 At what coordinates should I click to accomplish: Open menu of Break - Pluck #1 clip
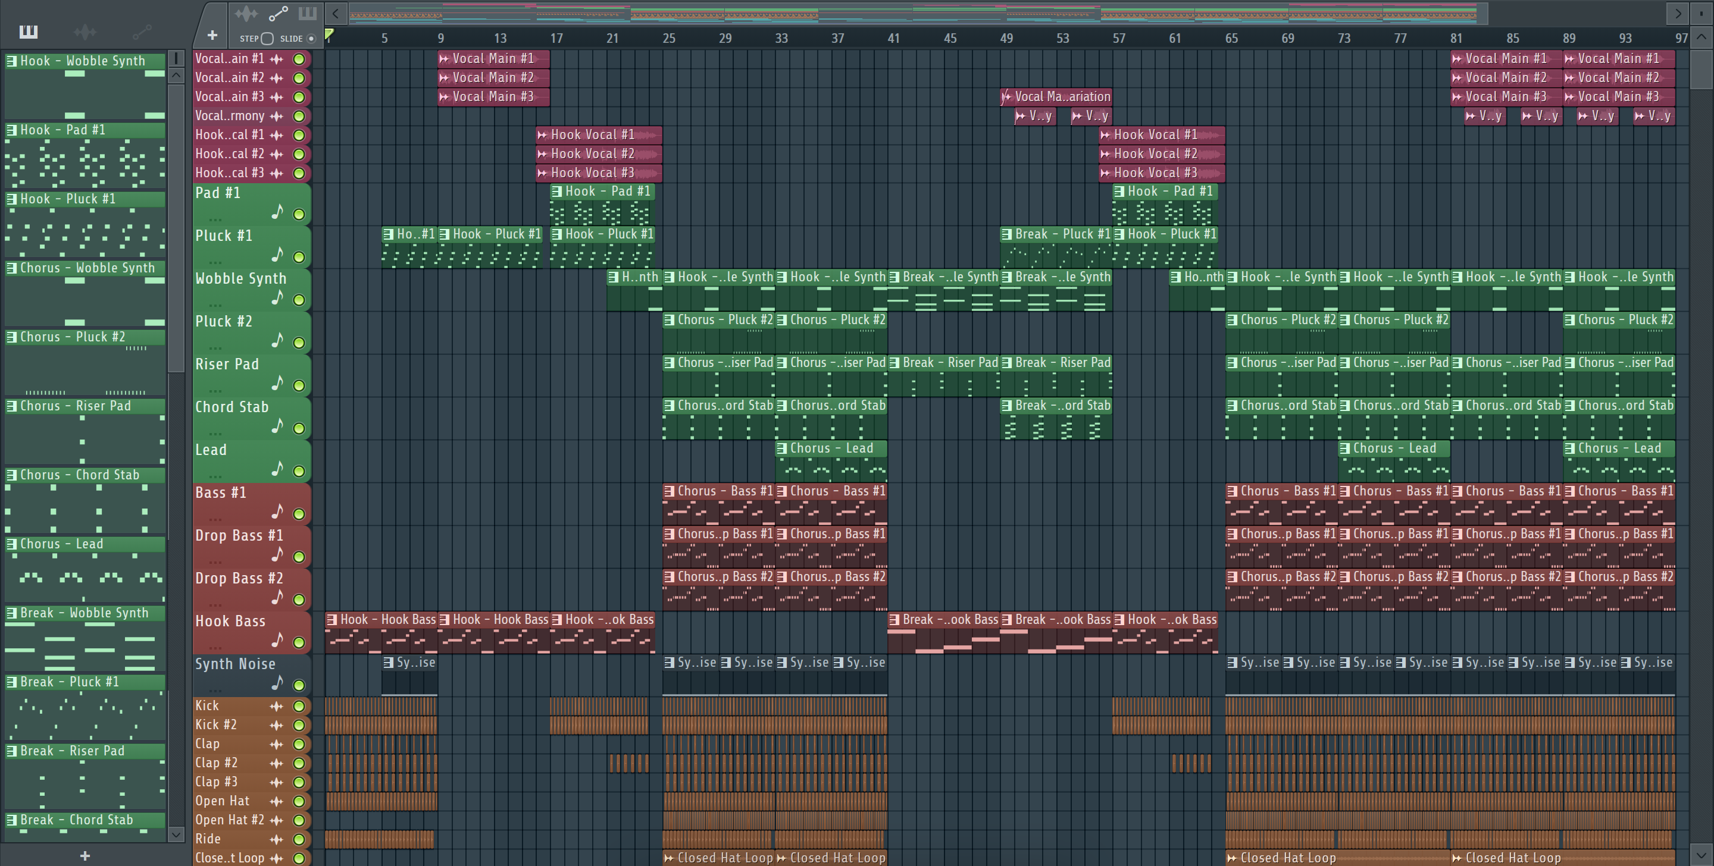tap(1007, 234)
